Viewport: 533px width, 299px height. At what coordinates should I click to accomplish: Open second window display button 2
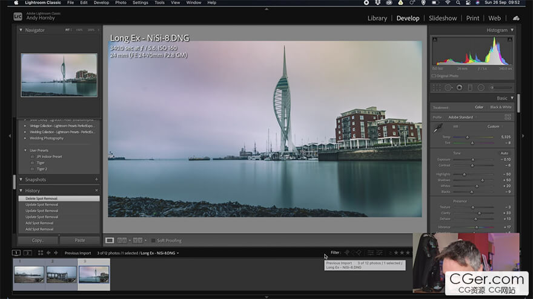[27, 253]
